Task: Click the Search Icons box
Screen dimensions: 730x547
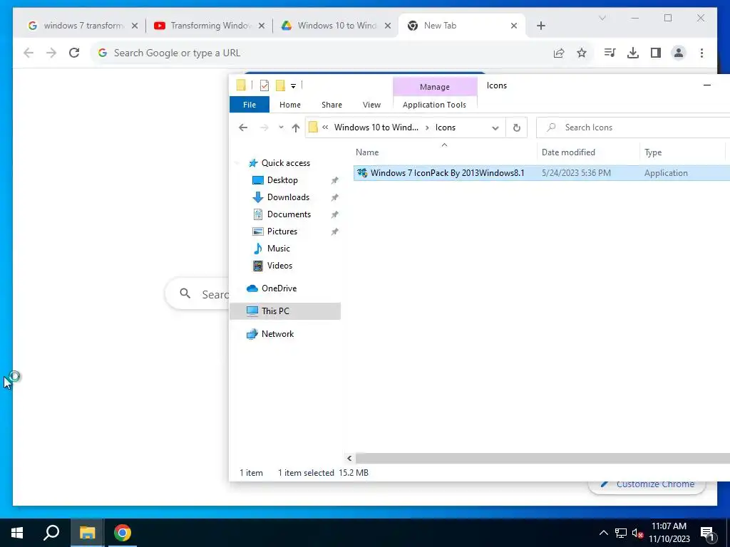Action: (633, 127)
